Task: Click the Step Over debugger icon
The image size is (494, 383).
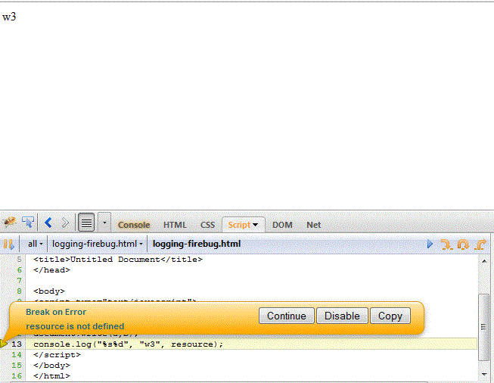Action: 463,244
